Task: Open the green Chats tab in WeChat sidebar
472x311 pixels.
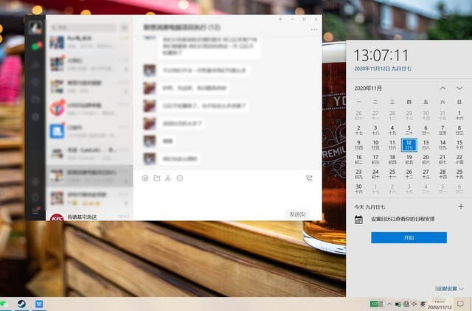Action: 37,46
